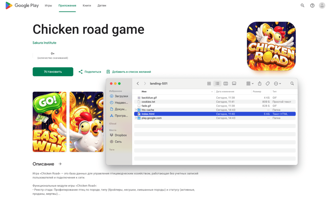Open the account avatar in Google Play
This screenshot has width=329, height=198.
pyautogui.click(x=322, y=5)
